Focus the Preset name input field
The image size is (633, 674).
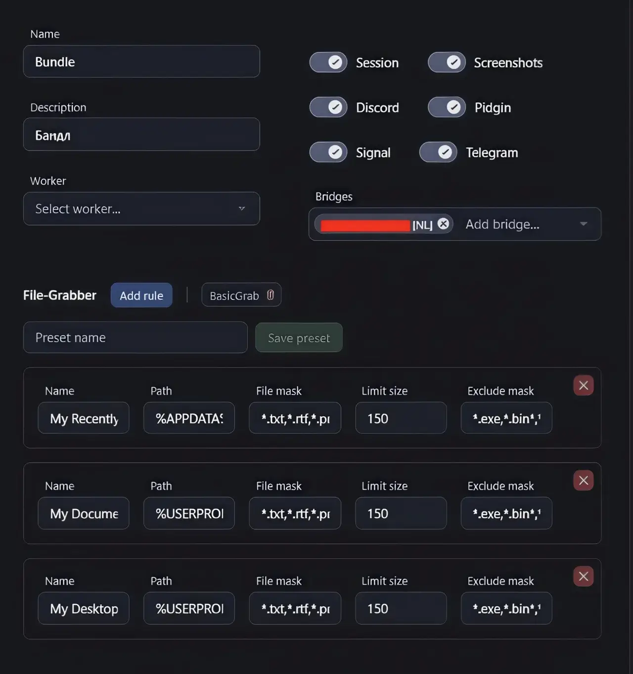135,337
